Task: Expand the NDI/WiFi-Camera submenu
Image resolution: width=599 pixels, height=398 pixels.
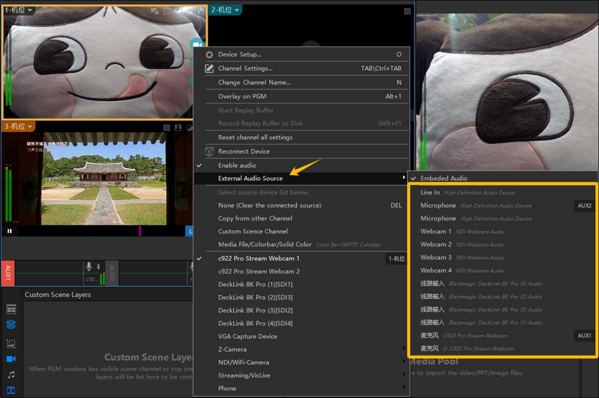Action: [x=244, y=363]
